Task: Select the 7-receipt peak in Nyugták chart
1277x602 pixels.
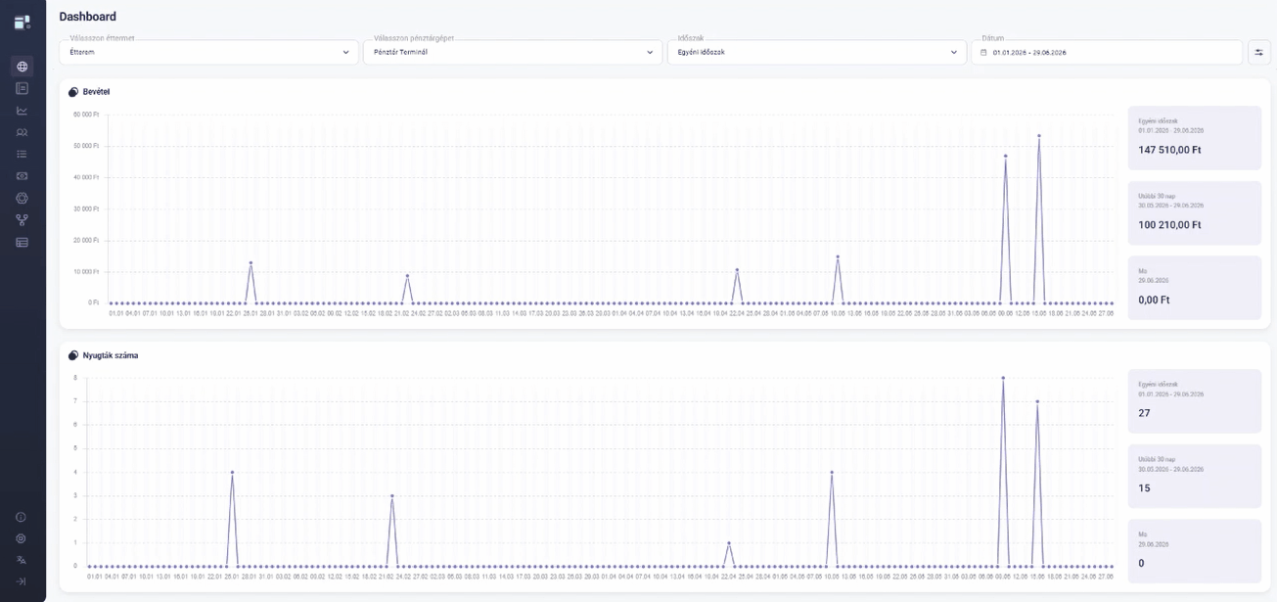Action: (1037, 401)
